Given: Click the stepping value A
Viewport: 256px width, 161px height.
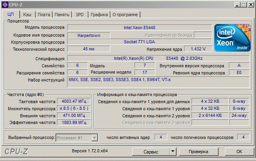Looking at the screenshot, I should click(x=239, y=65).
